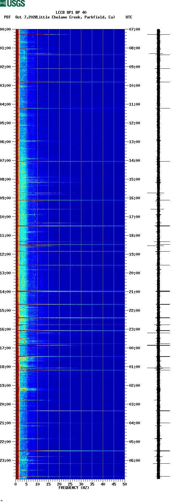Click the 00:00 label on the PDT axis
The image size is (172, 504).
(x=6, y=29)
